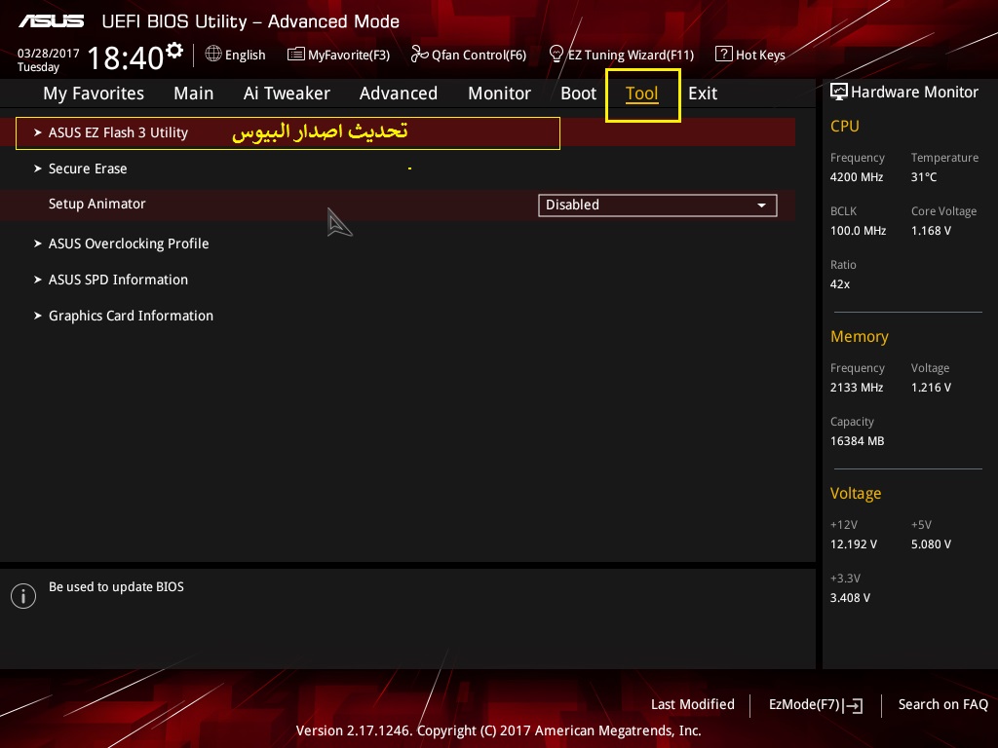Screen dimensions: 998x748
Task: Open the Monitor tab
Action: pyautogui.click(x=500, y=93)
